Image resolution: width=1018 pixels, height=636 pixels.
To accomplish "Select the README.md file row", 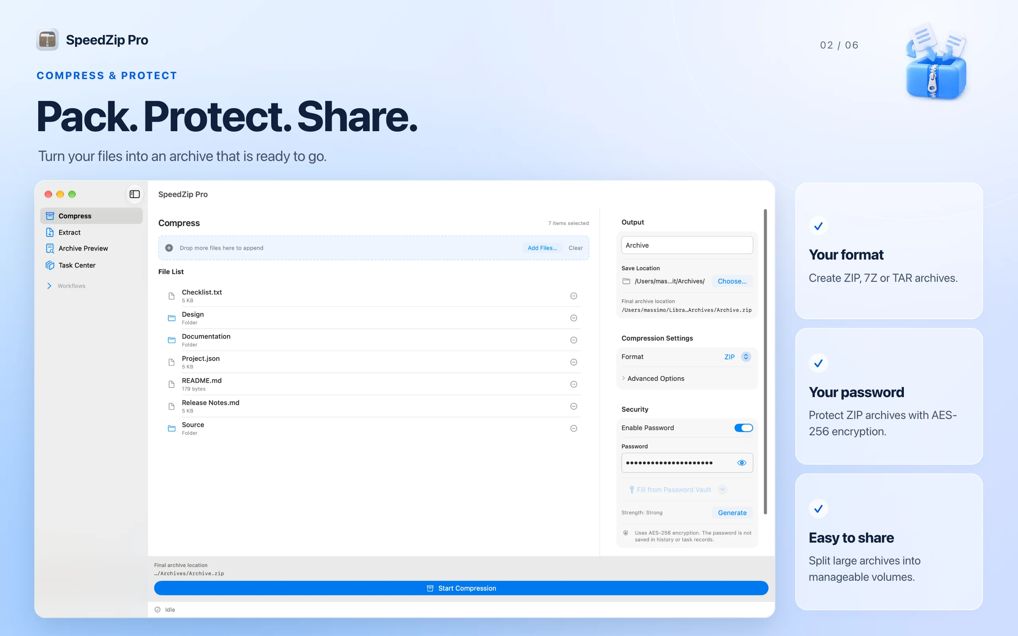I will point(373,384).
